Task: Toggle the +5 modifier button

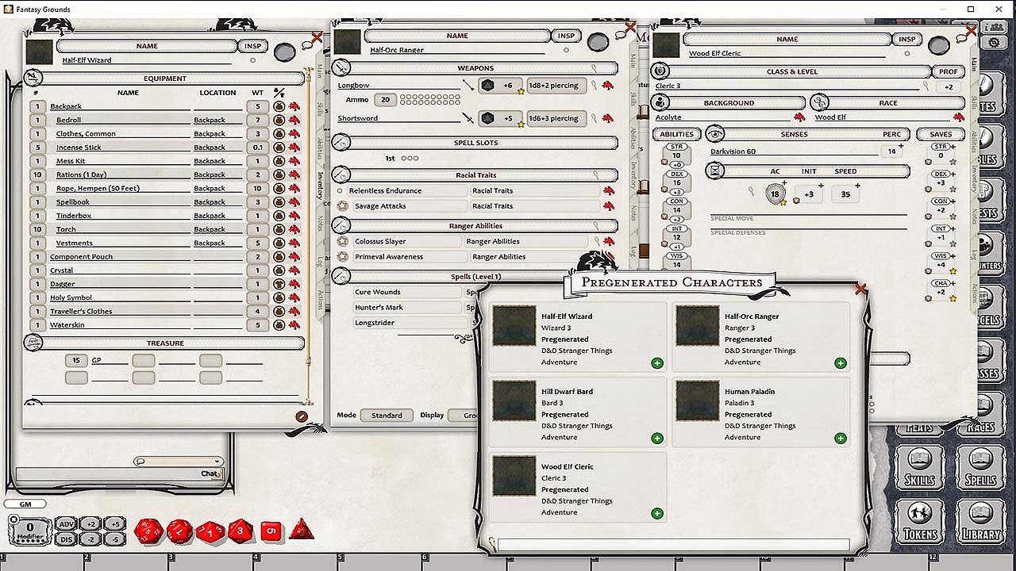Action: (x=115, y=524)
